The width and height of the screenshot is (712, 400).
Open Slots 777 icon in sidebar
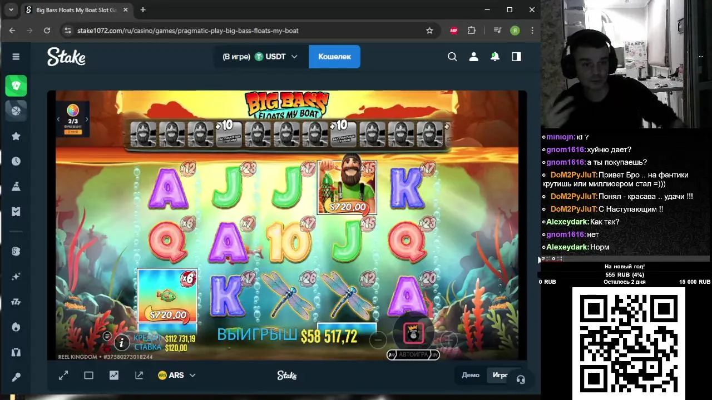[x=16, y=302]
